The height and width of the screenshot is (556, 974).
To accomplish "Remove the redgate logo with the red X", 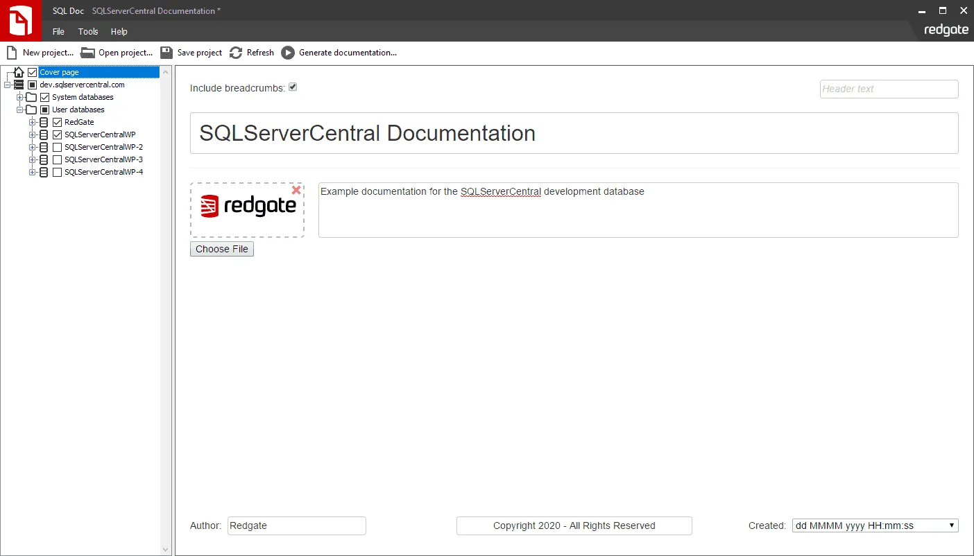I will [296, 189].
